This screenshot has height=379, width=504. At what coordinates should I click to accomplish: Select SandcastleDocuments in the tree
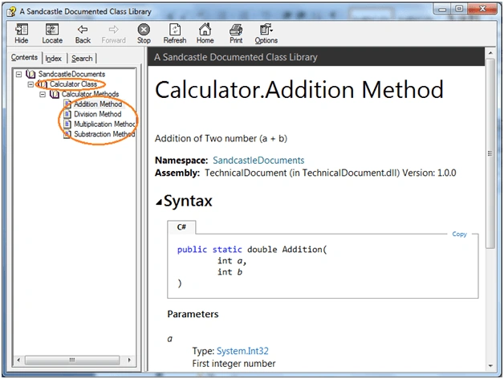coord(71,74)
